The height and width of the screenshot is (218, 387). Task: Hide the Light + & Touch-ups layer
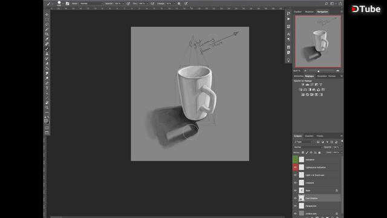coord(295,175)
